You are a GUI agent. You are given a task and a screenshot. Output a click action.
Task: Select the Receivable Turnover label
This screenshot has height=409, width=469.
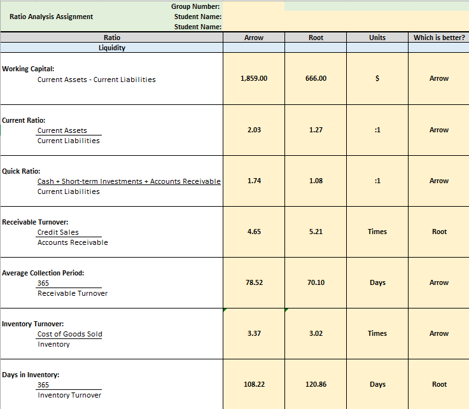[35, 222]
